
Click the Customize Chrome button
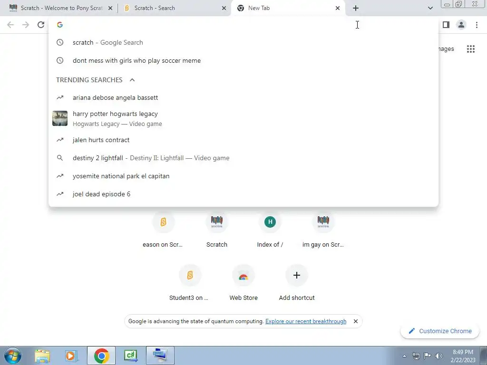click(x=440, y=331)
